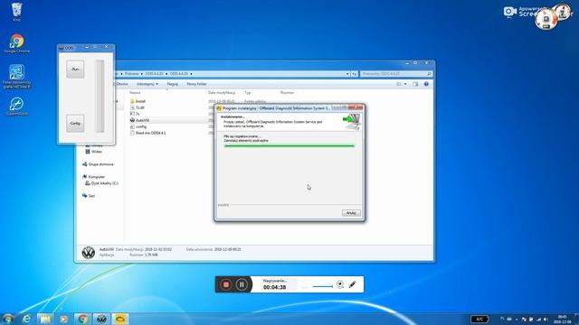Pause the screen recording

click(x=242, y=284)
